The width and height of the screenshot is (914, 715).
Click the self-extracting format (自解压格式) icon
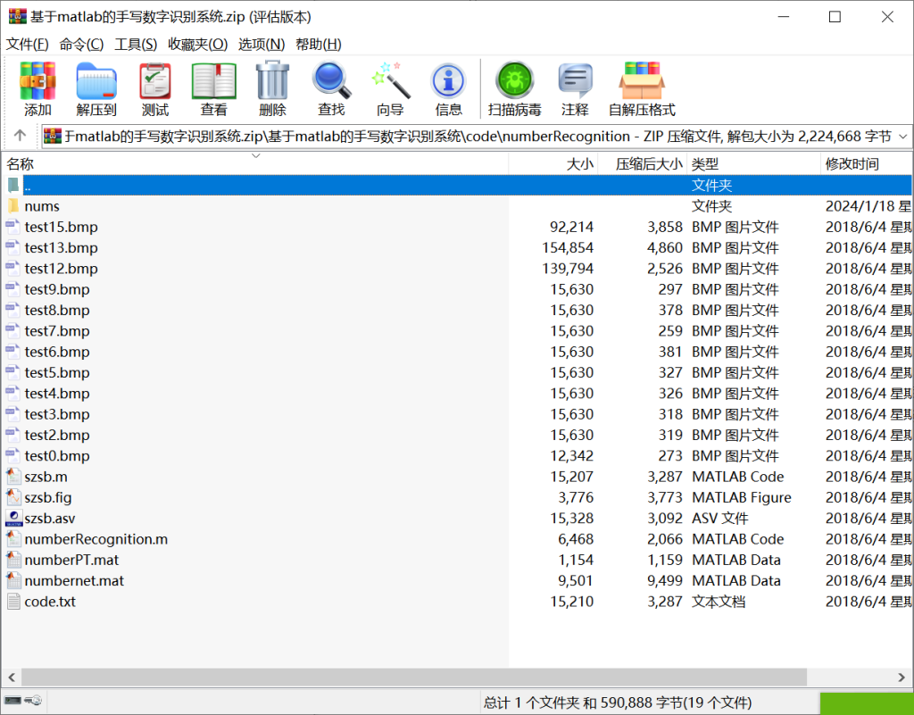point(642,89)
